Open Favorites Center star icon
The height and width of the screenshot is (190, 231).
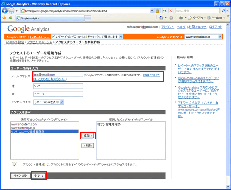click(x=4, y=18)
